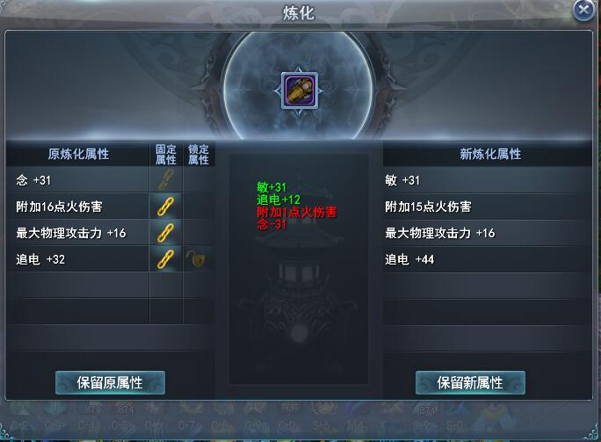The height and width of the screenshot is (442, 601).
Task: Select the 念 +31 original attribute row
Action: click(x=77, y=180)
